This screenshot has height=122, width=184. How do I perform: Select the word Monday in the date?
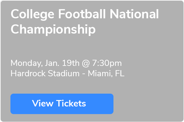[26, 63]
